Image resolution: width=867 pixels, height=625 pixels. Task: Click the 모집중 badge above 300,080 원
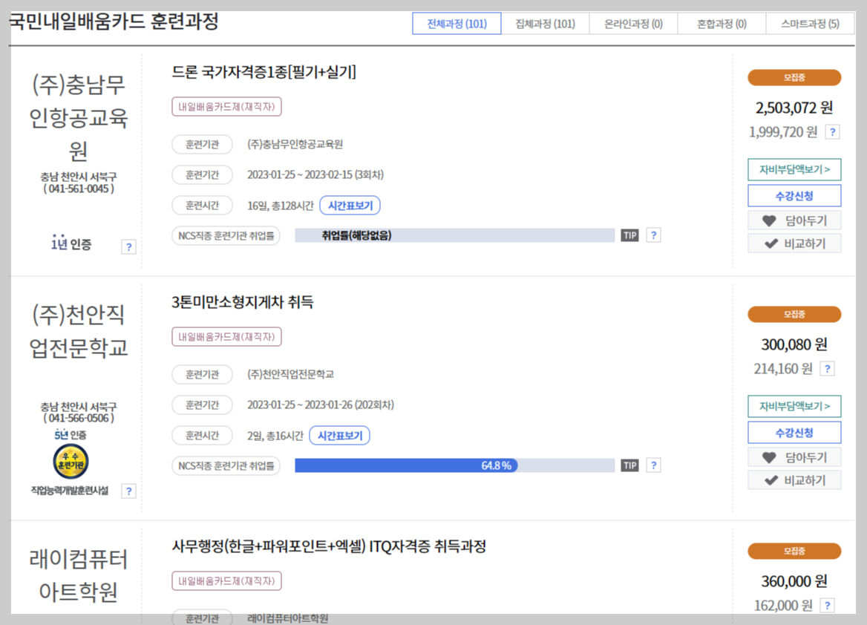pos(794,314)
